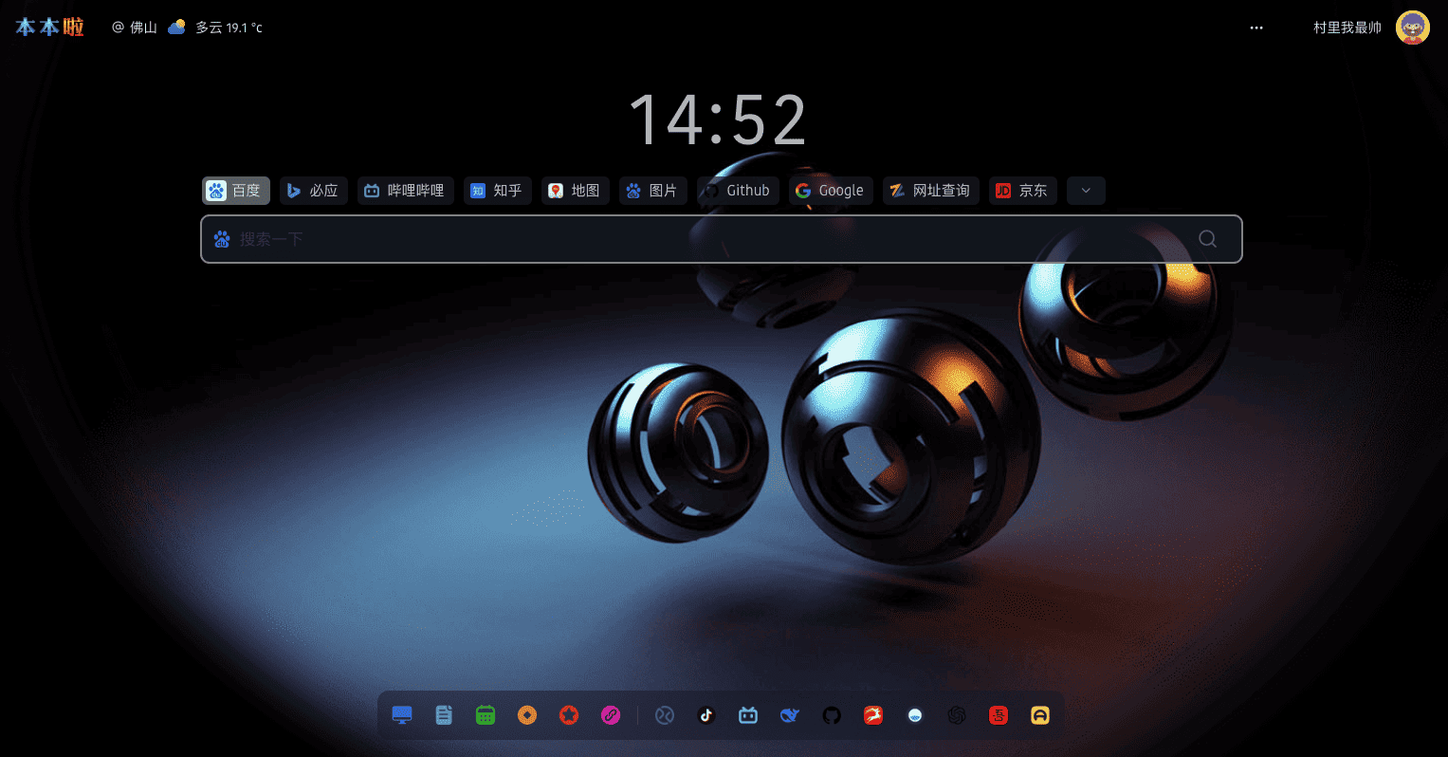1448x757 pixels.
Task: Click the red star icon in the dock
Action: pos(569,715)
